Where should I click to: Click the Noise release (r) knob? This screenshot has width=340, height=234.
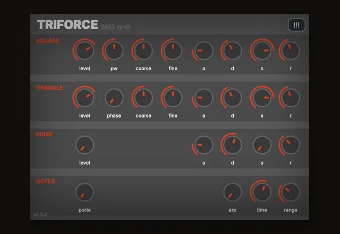291,145
